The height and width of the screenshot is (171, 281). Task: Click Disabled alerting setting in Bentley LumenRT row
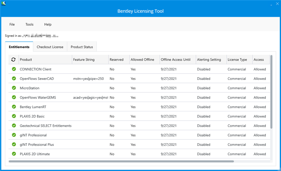pyautogui.click(x=204, y=107)
